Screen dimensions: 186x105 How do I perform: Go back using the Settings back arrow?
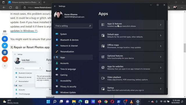[55, 6]
